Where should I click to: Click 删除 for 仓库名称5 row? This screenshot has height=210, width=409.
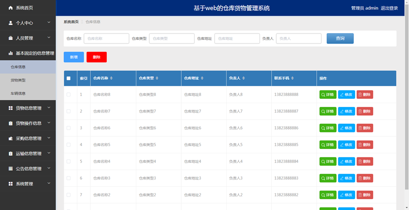(365, 145)
